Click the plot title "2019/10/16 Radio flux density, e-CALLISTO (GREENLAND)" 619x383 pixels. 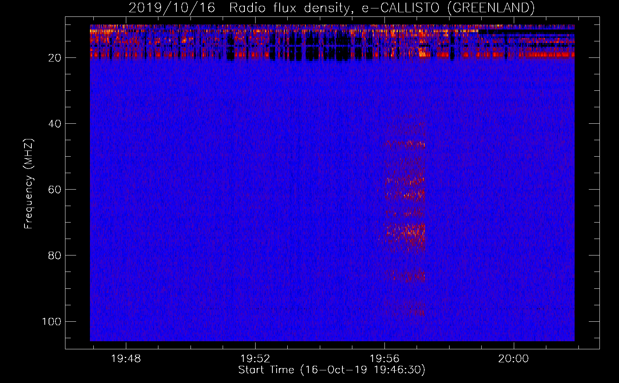click(x=331, y=8)
